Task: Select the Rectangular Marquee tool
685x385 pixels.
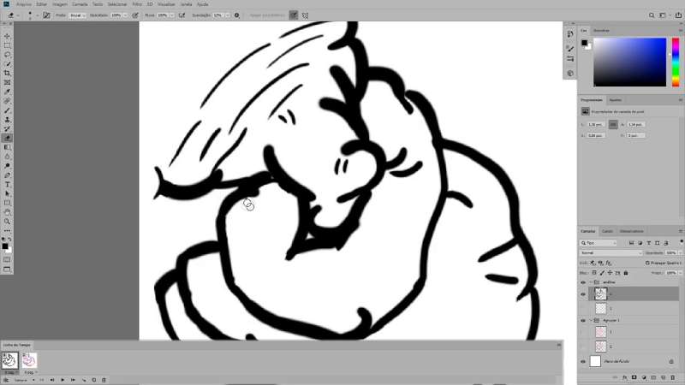Action: 7,45
